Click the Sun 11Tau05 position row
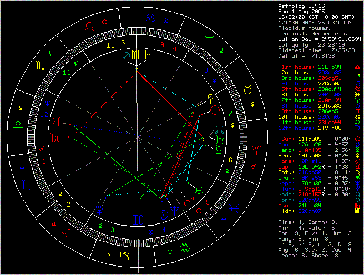Screen dimensions: 364x275 [x=317, y=137]
